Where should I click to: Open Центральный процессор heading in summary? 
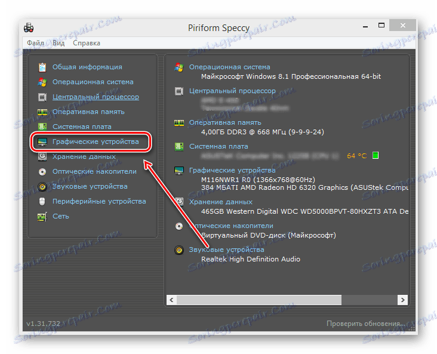coord(232,91)
